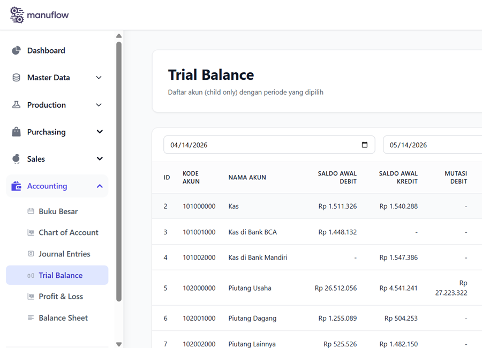The image size is (482, 348).
Task: Expand the Production menu chevron
Action: (99, 105)
